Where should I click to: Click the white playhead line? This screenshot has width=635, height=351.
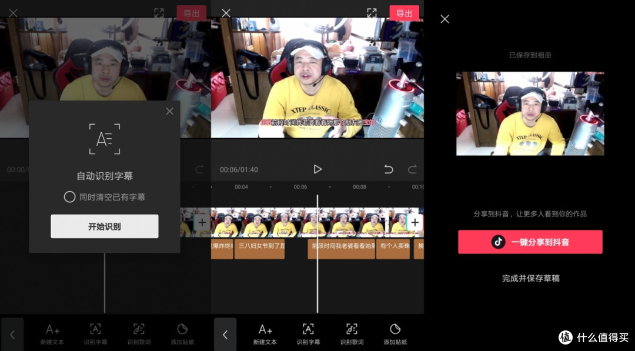pos(317,253)
